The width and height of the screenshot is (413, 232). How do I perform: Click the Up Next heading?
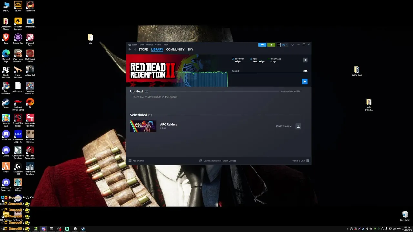pyautogui.click(x=136, y=92)
